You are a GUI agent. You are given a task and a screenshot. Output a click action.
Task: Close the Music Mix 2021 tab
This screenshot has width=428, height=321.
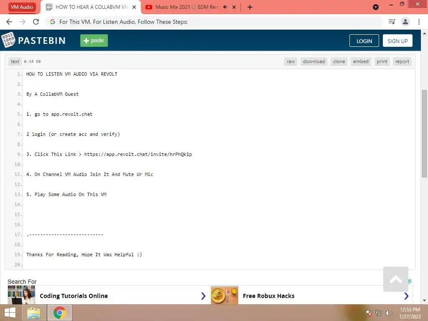tap(234, 7)
